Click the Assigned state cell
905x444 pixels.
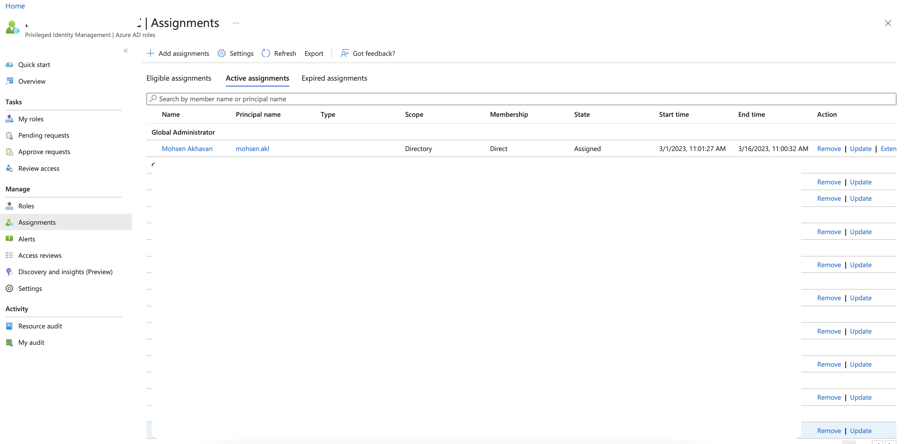(587, 149)
